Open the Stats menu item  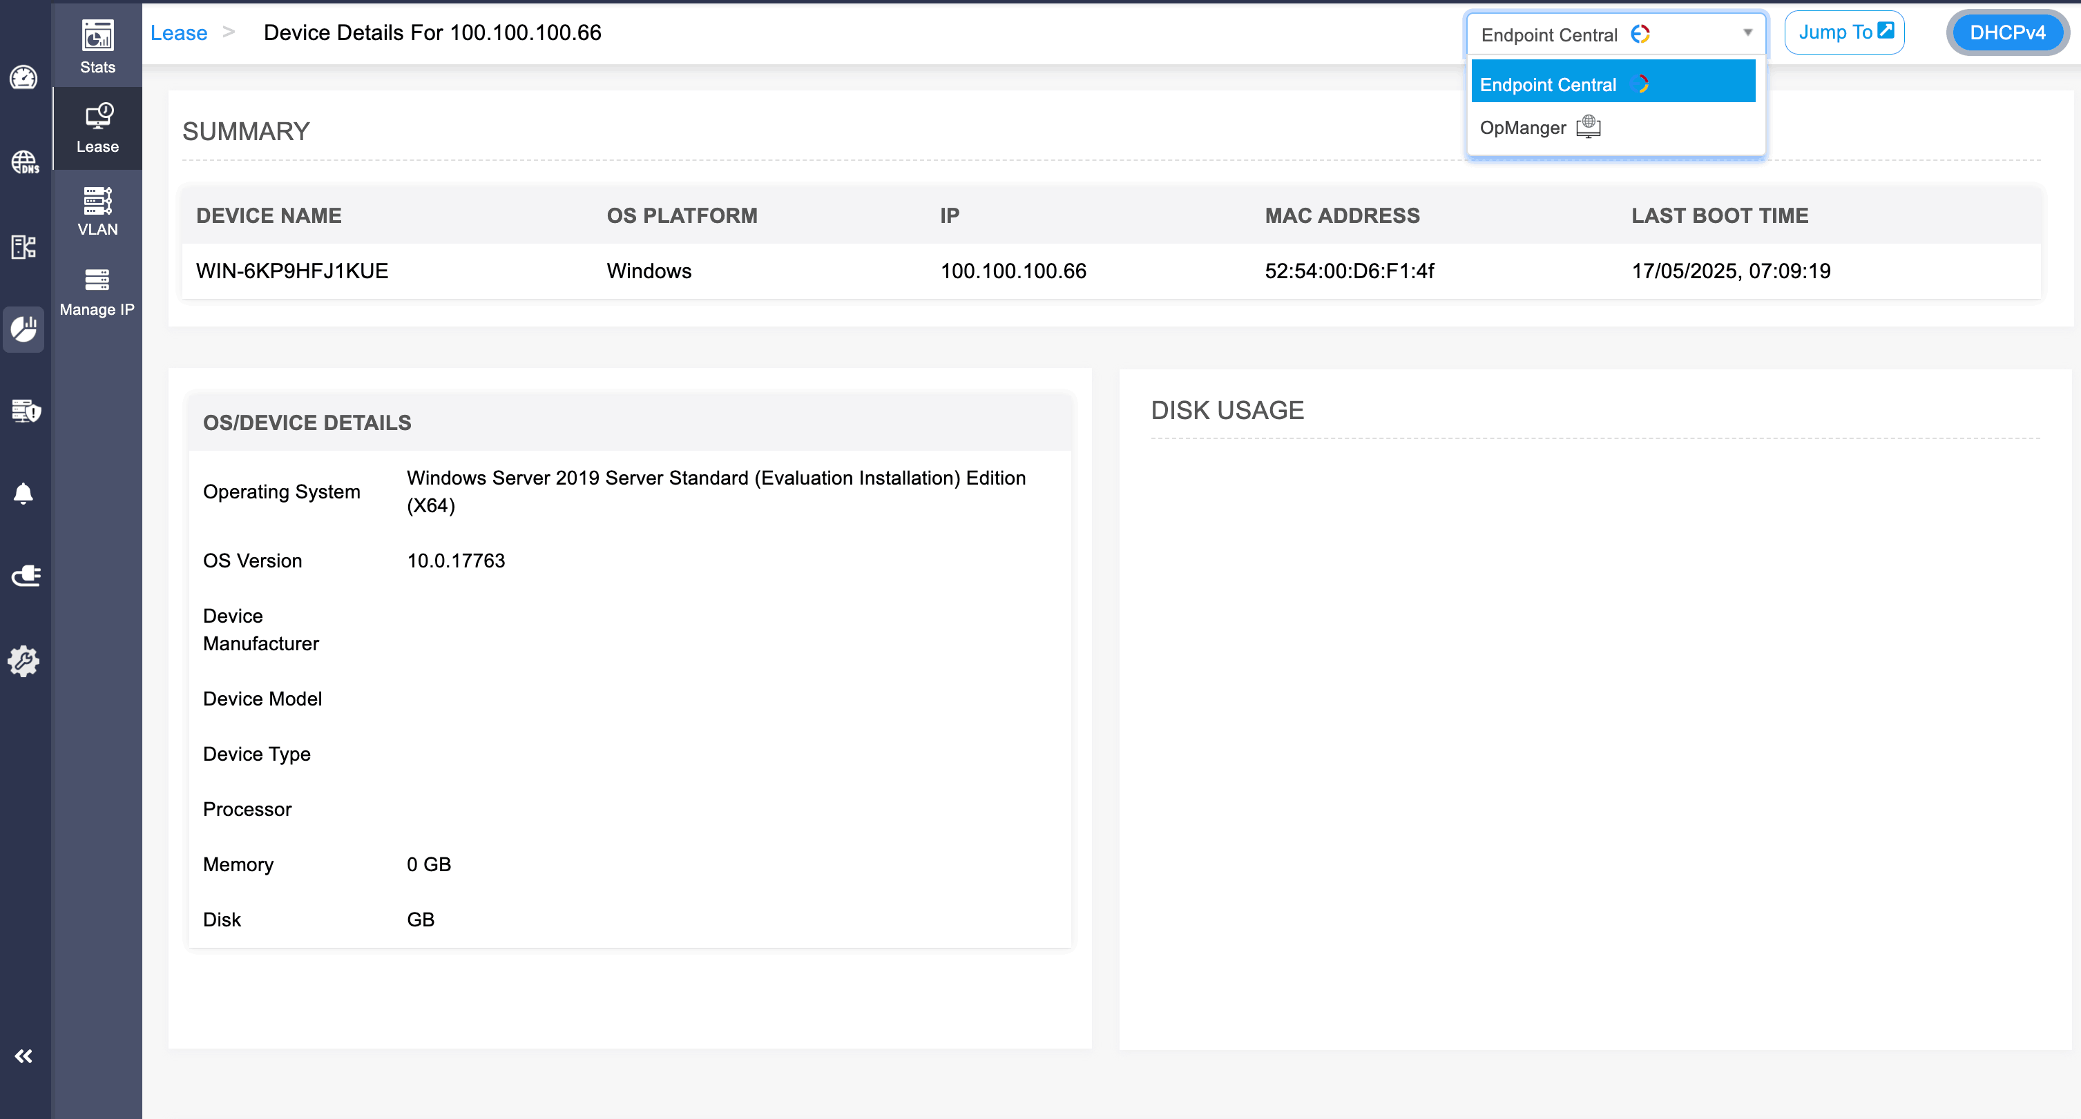click(98, 47)
